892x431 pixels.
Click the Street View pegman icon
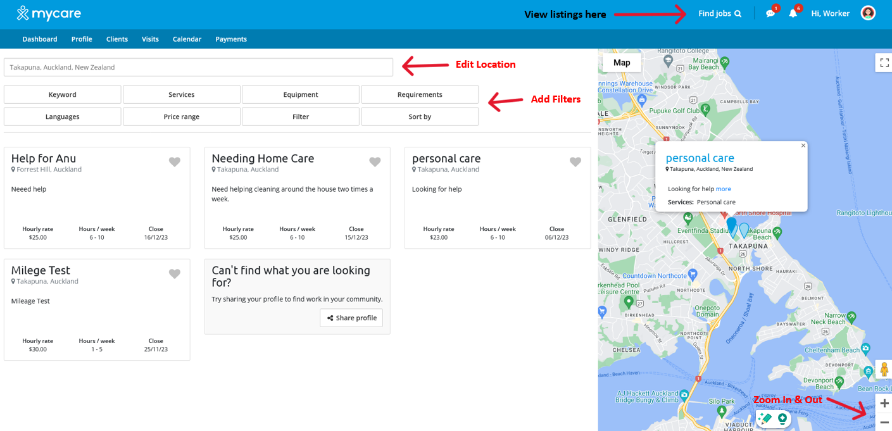(x=884, y=369)
